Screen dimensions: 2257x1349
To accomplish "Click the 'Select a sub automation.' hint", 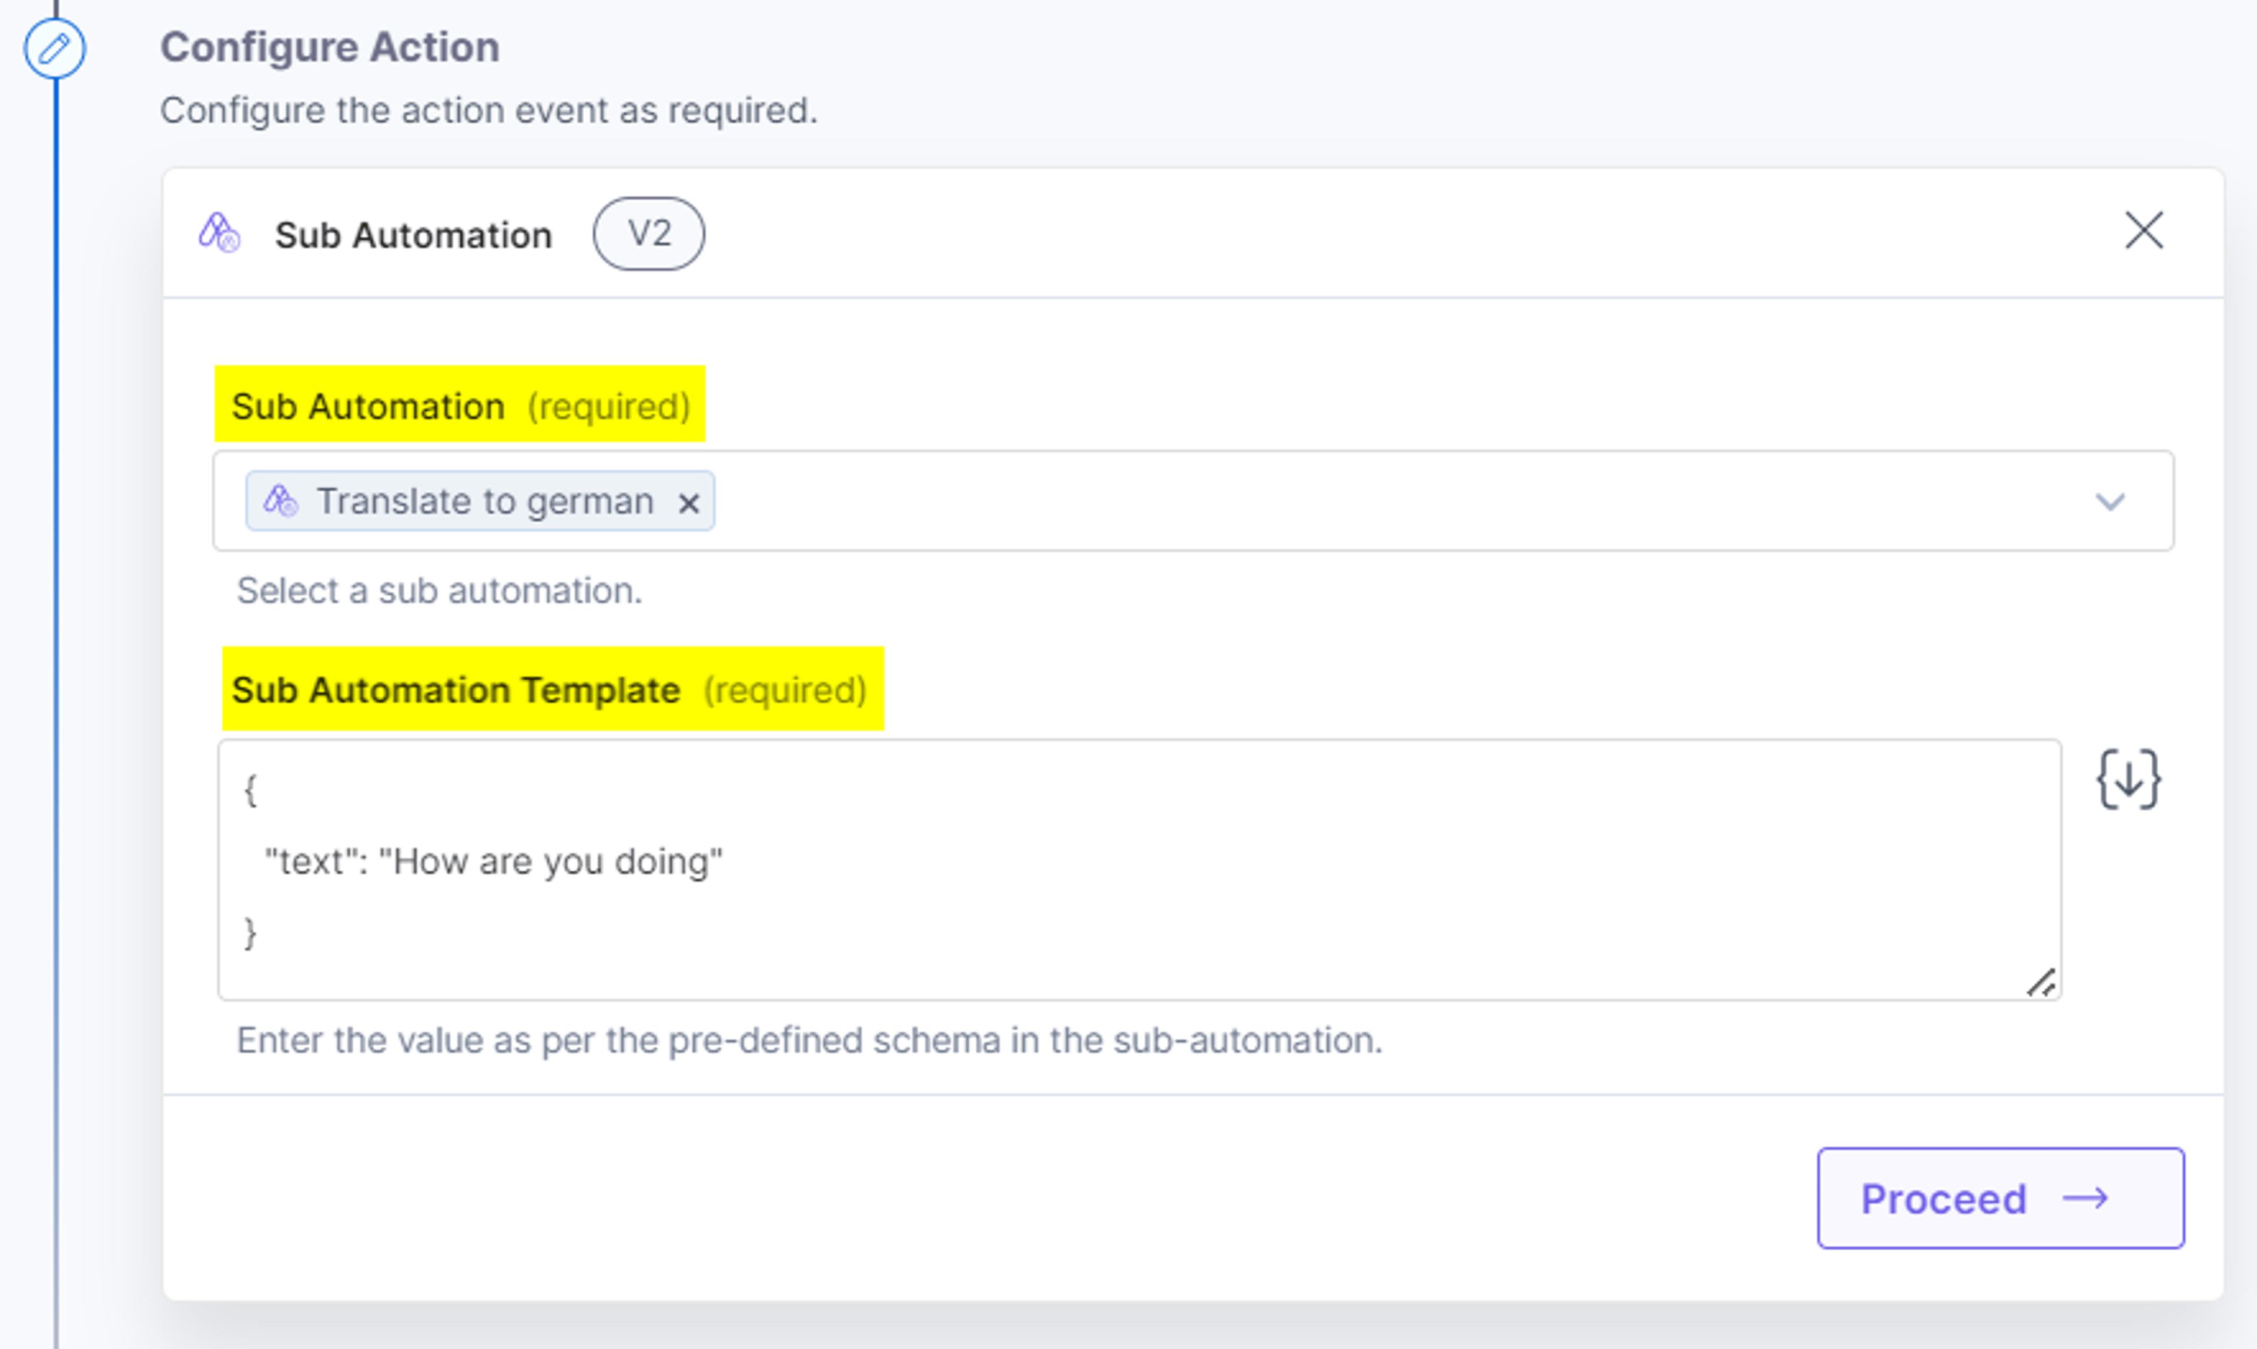I will pos(440,591).
